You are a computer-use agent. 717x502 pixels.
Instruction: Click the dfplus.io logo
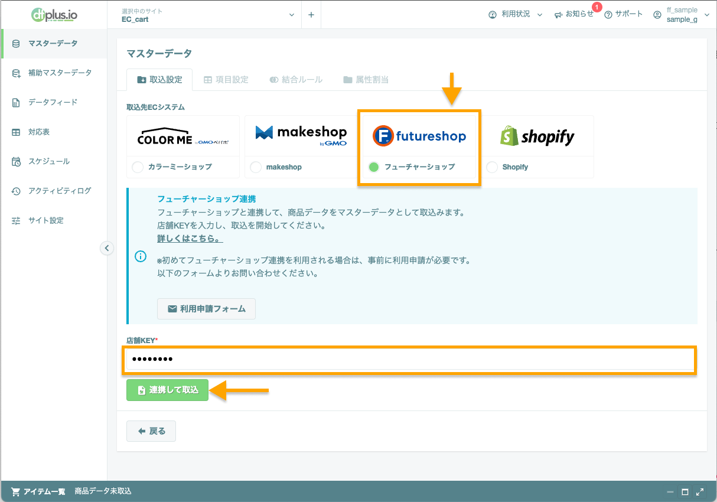[x=54, y=14]
